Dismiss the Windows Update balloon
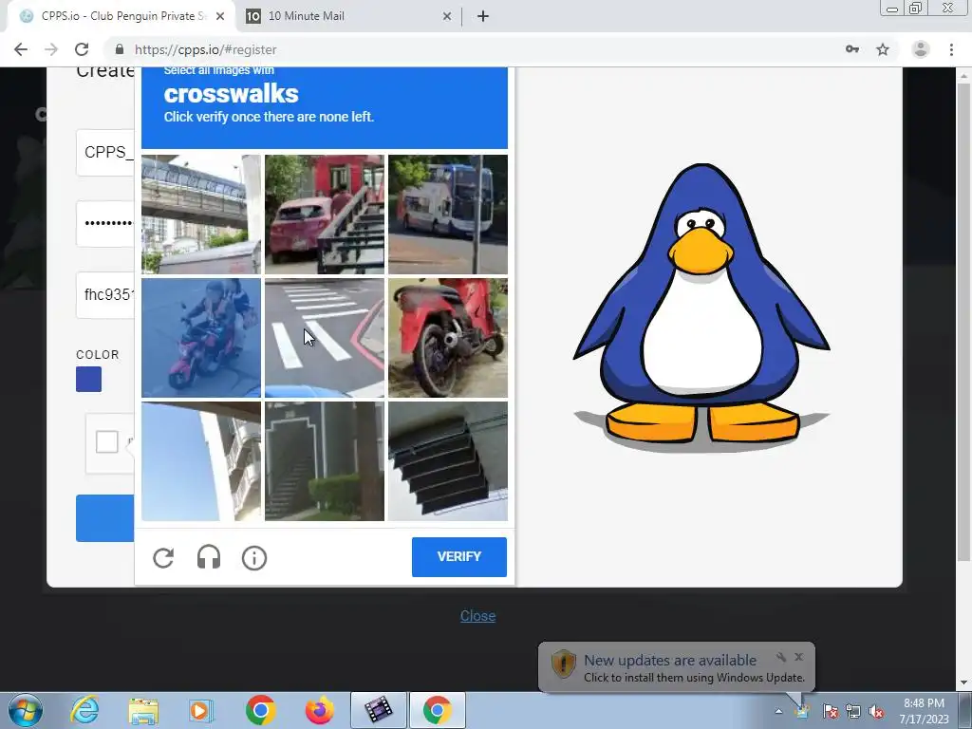This screenshot has width=972, height=729. pyautogui.click(x=799, y=657)
